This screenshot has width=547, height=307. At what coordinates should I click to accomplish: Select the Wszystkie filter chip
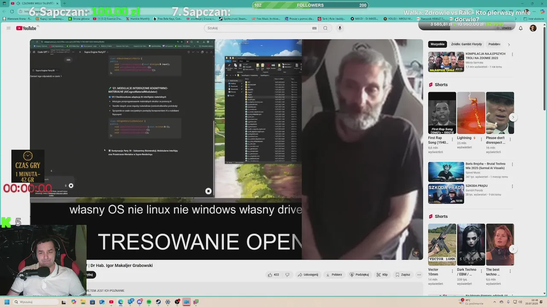pos(438,44)
